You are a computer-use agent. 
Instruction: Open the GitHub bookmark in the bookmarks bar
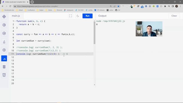pyautogui.click(x=118, y=10)
